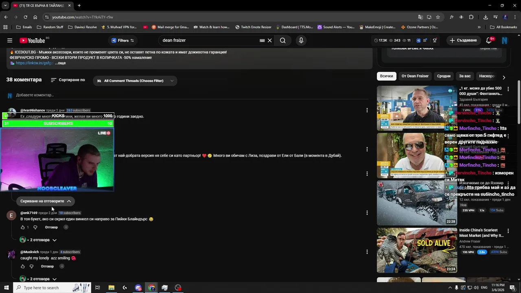Click the YouTube search field with dean fraizer
The image size is (521, 293).
tap(210, 40)
